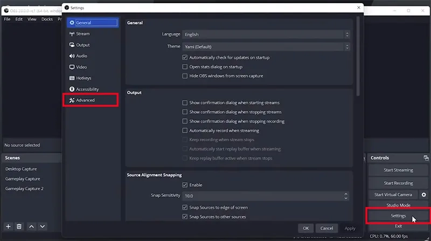Open the General settings category
The width and height of the screenshot is (431, 241).
[x=93, y=23]
